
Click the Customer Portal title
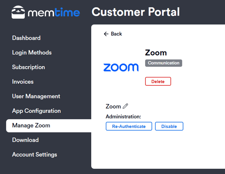tap(136, 12)
